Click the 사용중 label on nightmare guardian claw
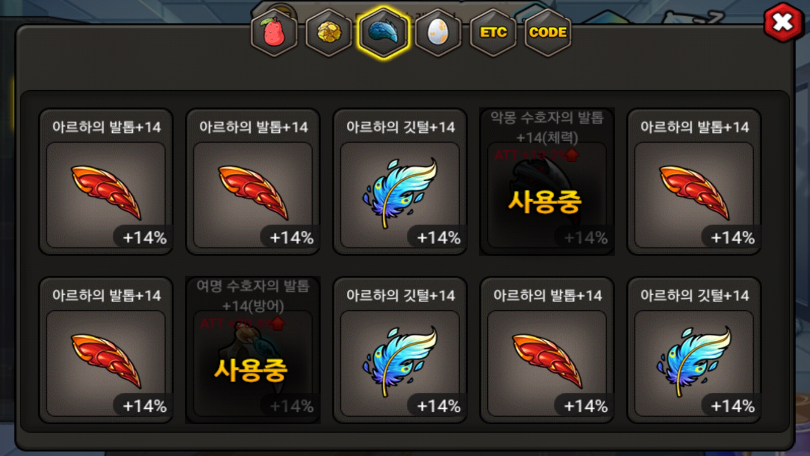The width and height of the screenshot is (810, 456). tap(545, 202)
